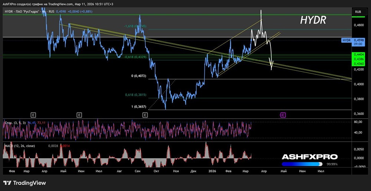The width and height of the screenshot is (371, 191).
Task: Click the 0,4200 price axis label
Action: pos(358,69)
